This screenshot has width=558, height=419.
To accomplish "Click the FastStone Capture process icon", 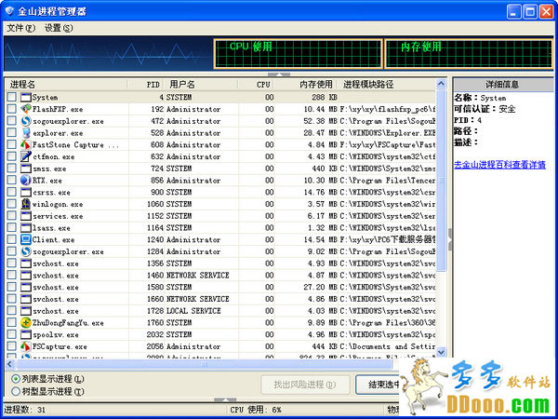I will [x=26, y=144].
